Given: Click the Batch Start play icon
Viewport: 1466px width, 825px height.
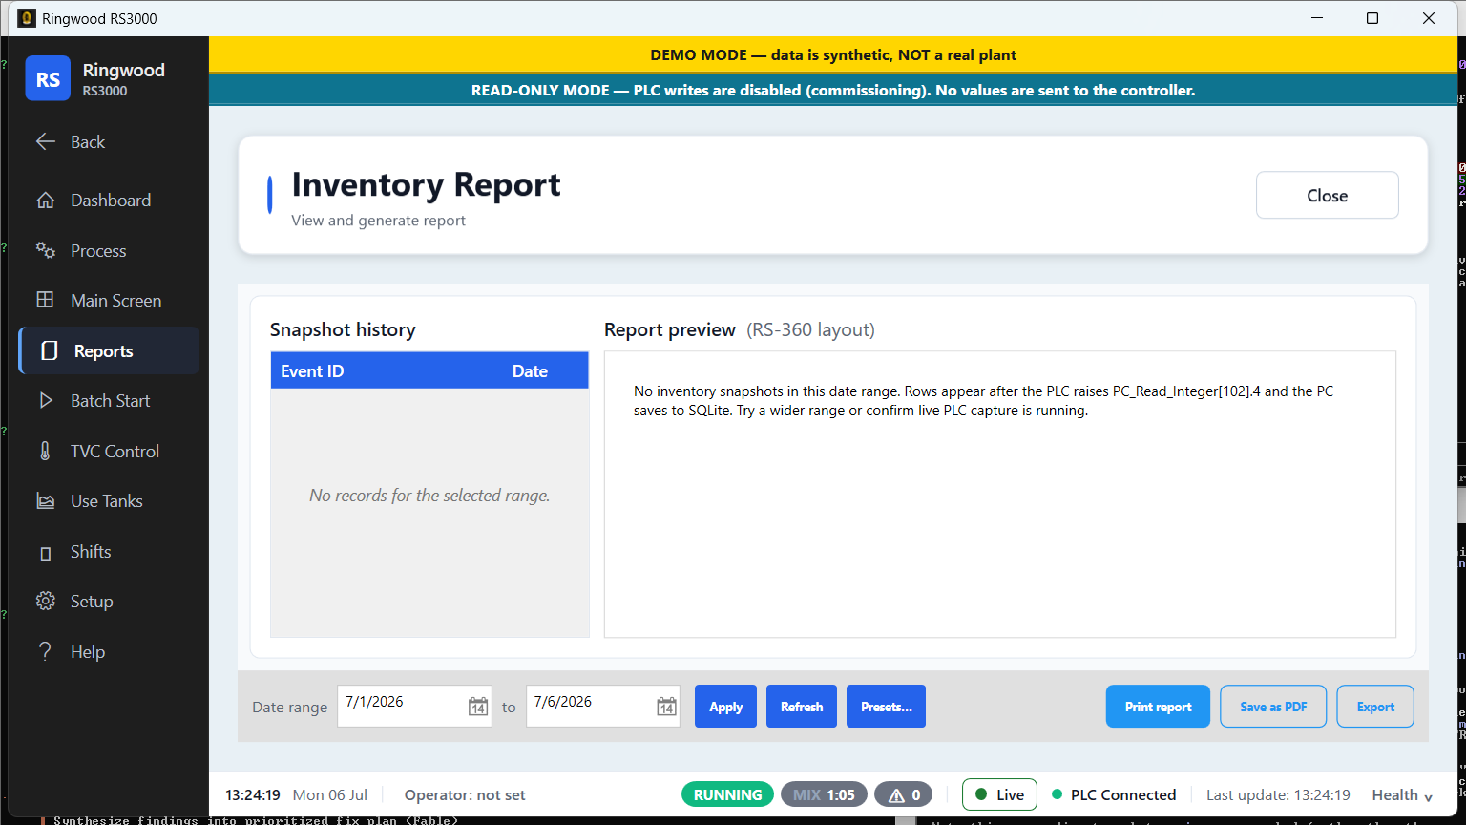Looking at the screenshot, I should [45, 401].
